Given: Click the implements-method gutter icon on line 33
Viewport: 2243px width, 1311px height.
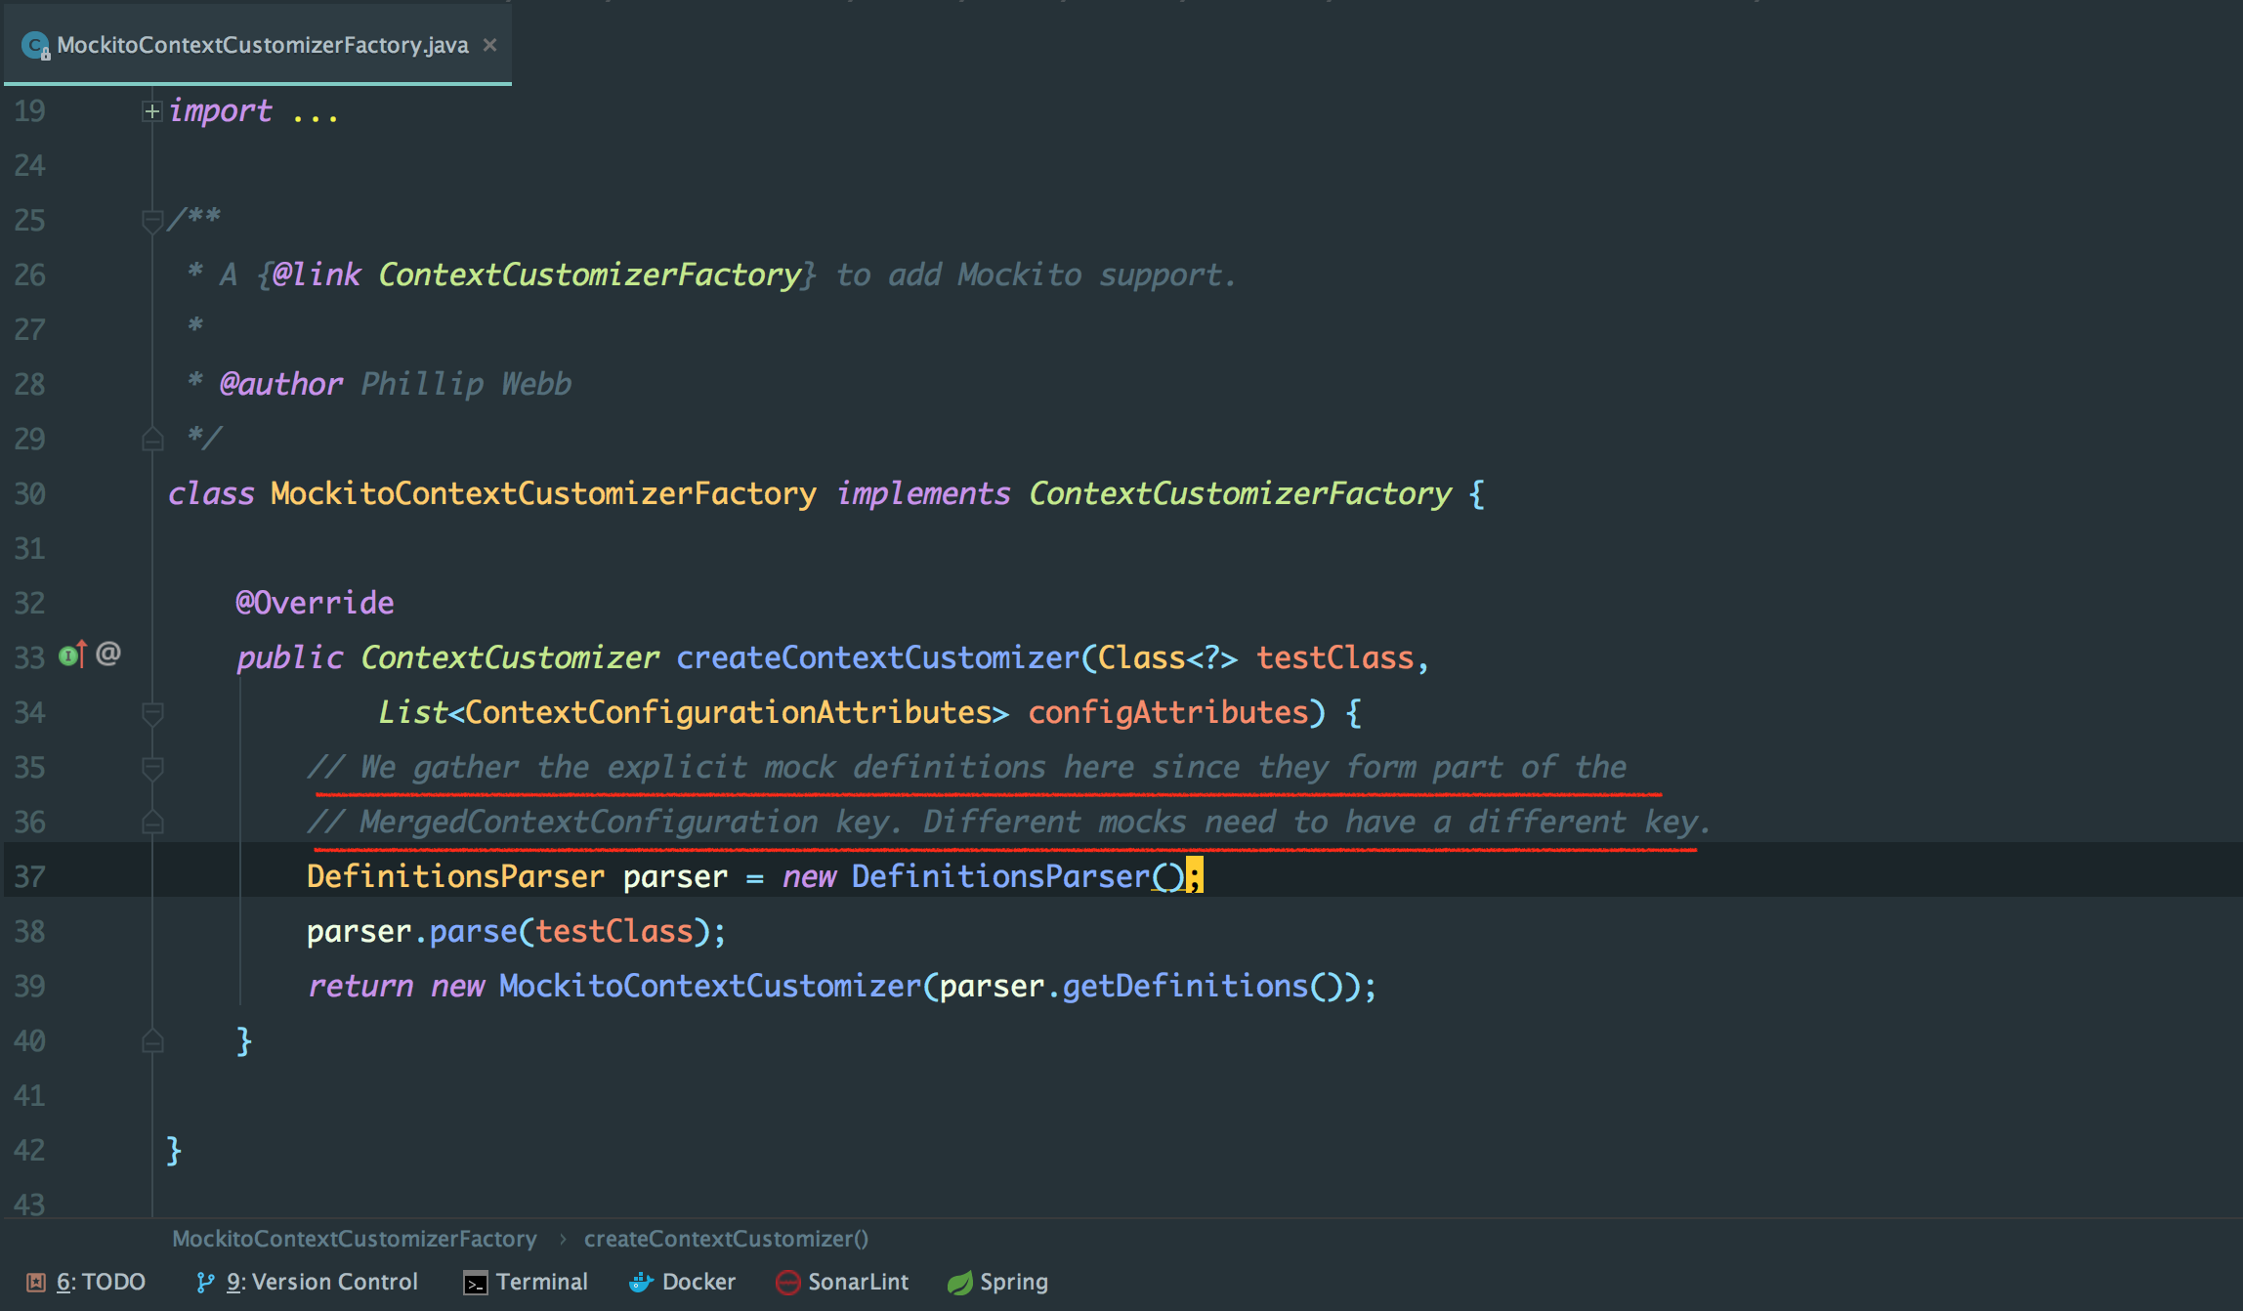Looking at the screenshot, I should click(x=73, y=655).
